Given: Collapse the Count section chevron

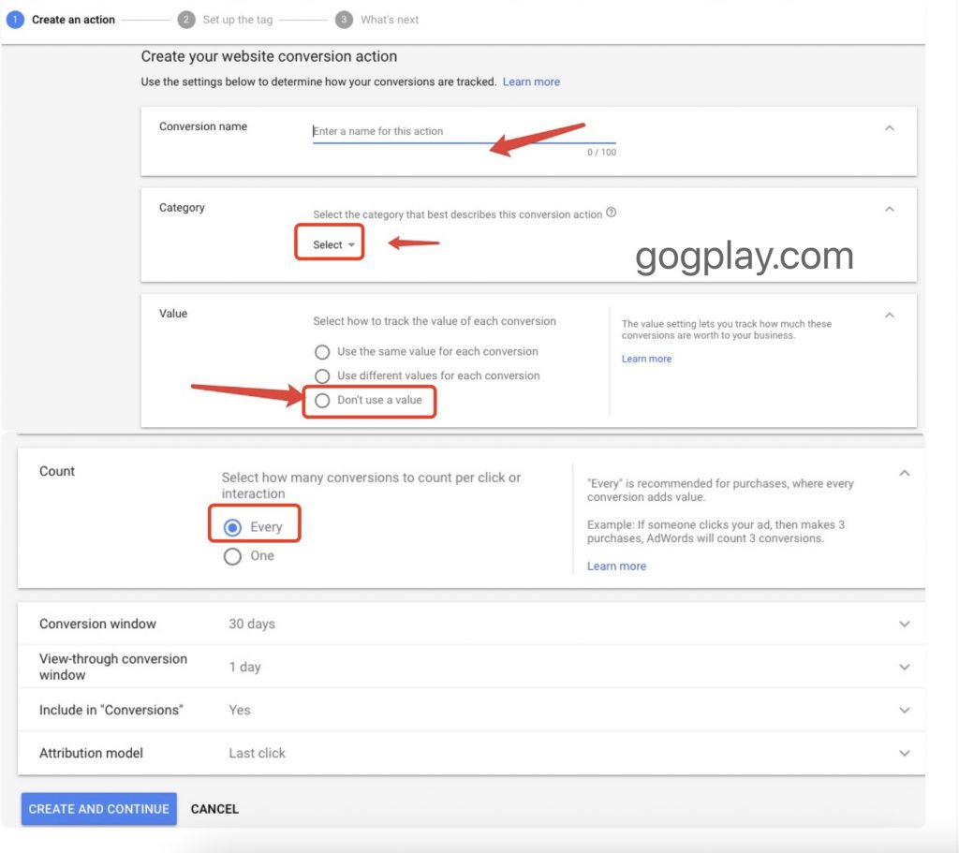Looking at the screenshot, I should pyautogui.click(x=904, y=473).
